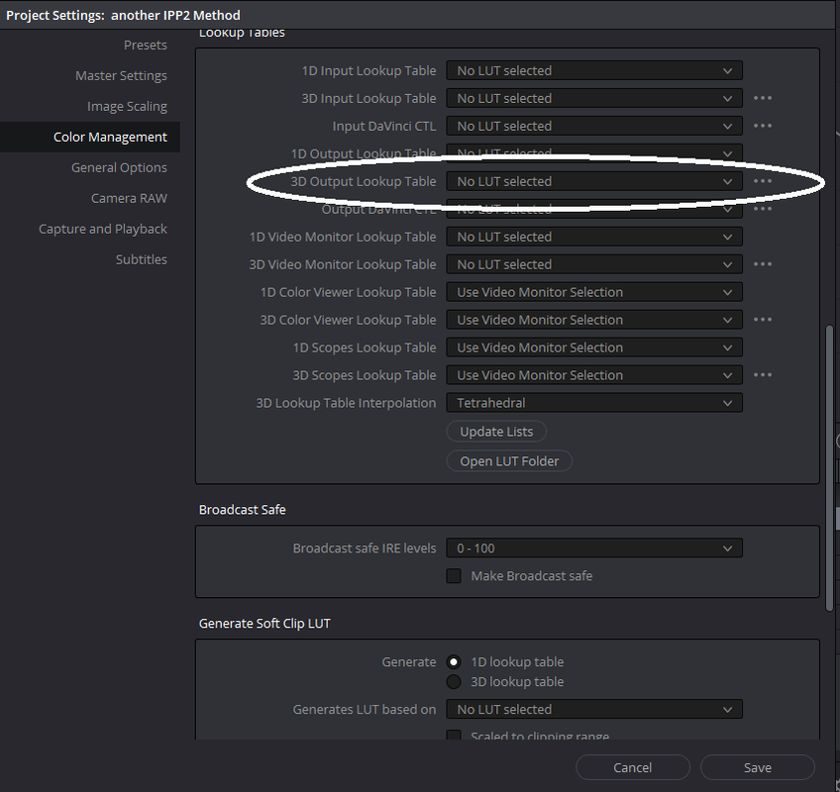Image resolution: width=840 pixels, height=792 pixels.
Task: Open the General Options section
Action: [x=119, y=167]
